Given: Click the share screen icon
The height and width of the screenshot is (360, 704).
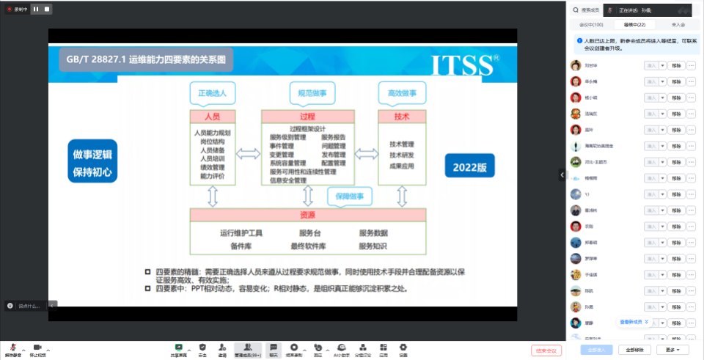Looking at the screenshot, I should tap(178, 347).
